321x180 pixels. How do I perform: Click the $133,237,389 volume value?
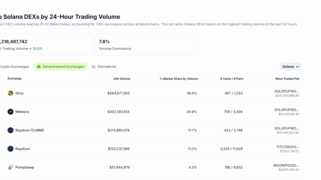[119, 149]
